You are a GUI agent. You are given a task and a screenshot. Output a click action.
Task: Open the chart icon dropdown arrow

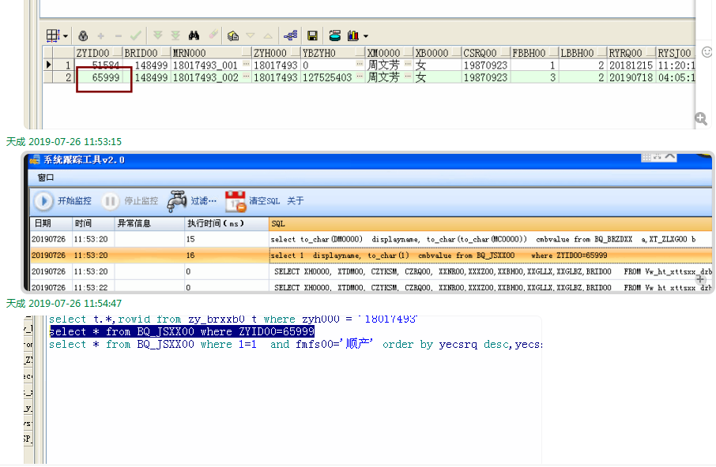tap(366, 36)
